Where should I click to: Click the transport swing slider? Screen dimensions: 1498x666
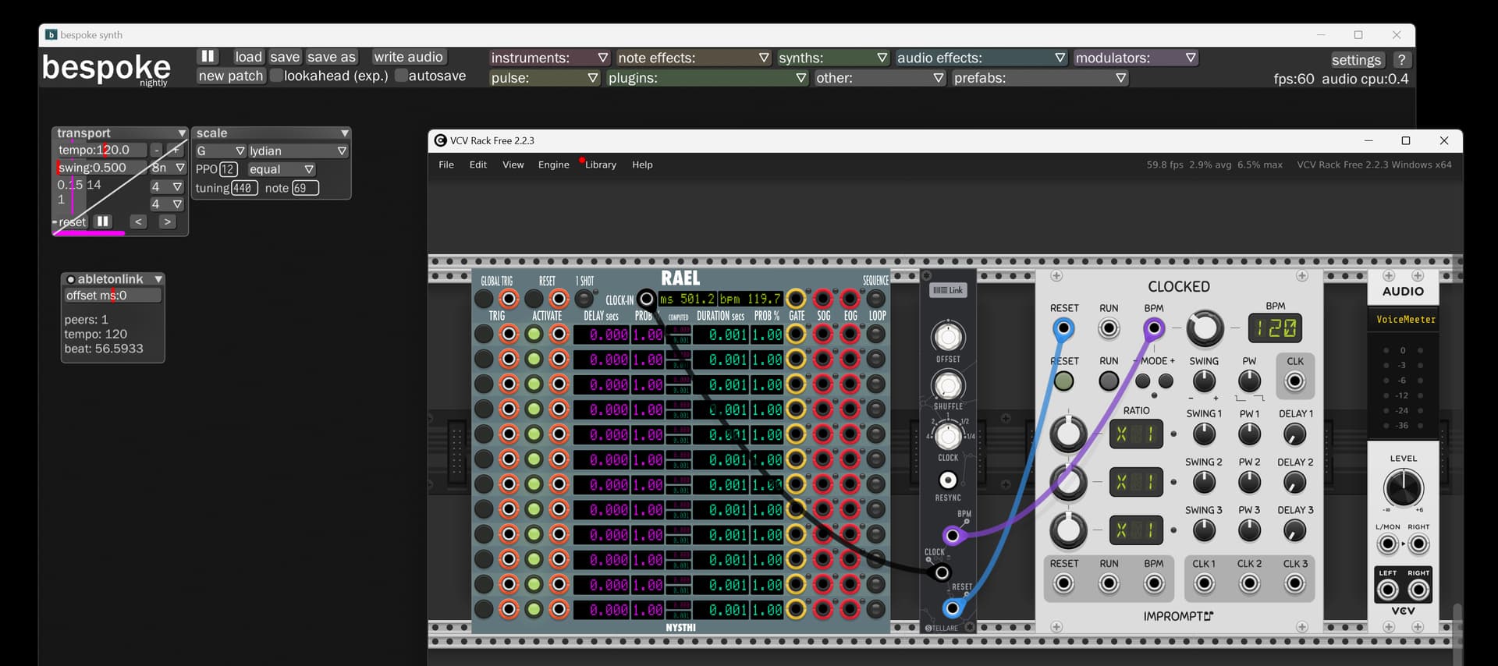[101, 168]
